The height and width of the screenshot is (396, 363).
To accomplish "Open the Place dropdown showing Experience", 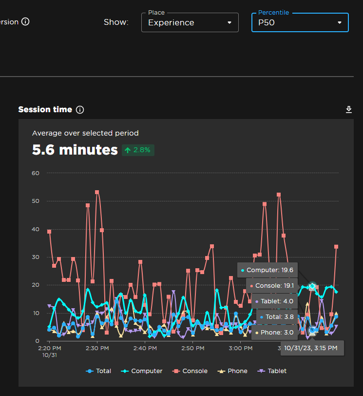I will coord(190,22).
